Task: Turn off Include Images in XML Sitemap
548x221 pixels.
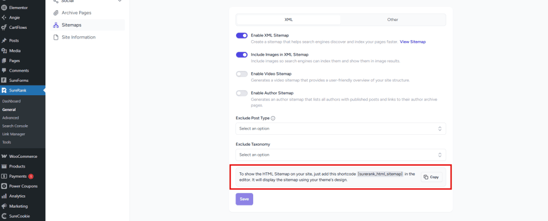Action: pyautogui.click(x=242, y=55)
